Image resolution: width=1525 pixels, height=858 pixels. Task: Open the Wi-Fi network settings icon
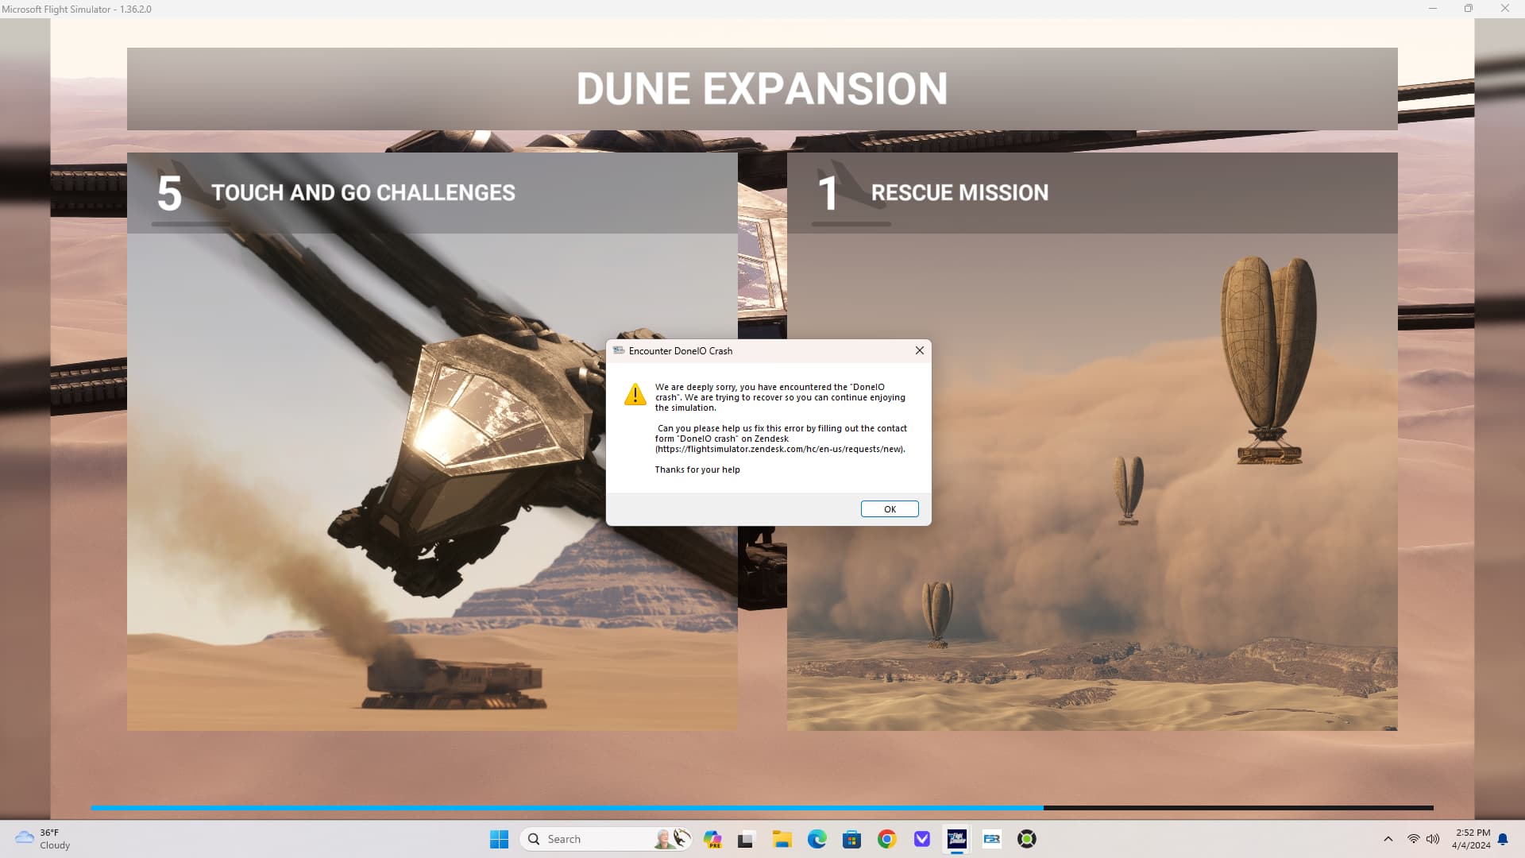1413,839
